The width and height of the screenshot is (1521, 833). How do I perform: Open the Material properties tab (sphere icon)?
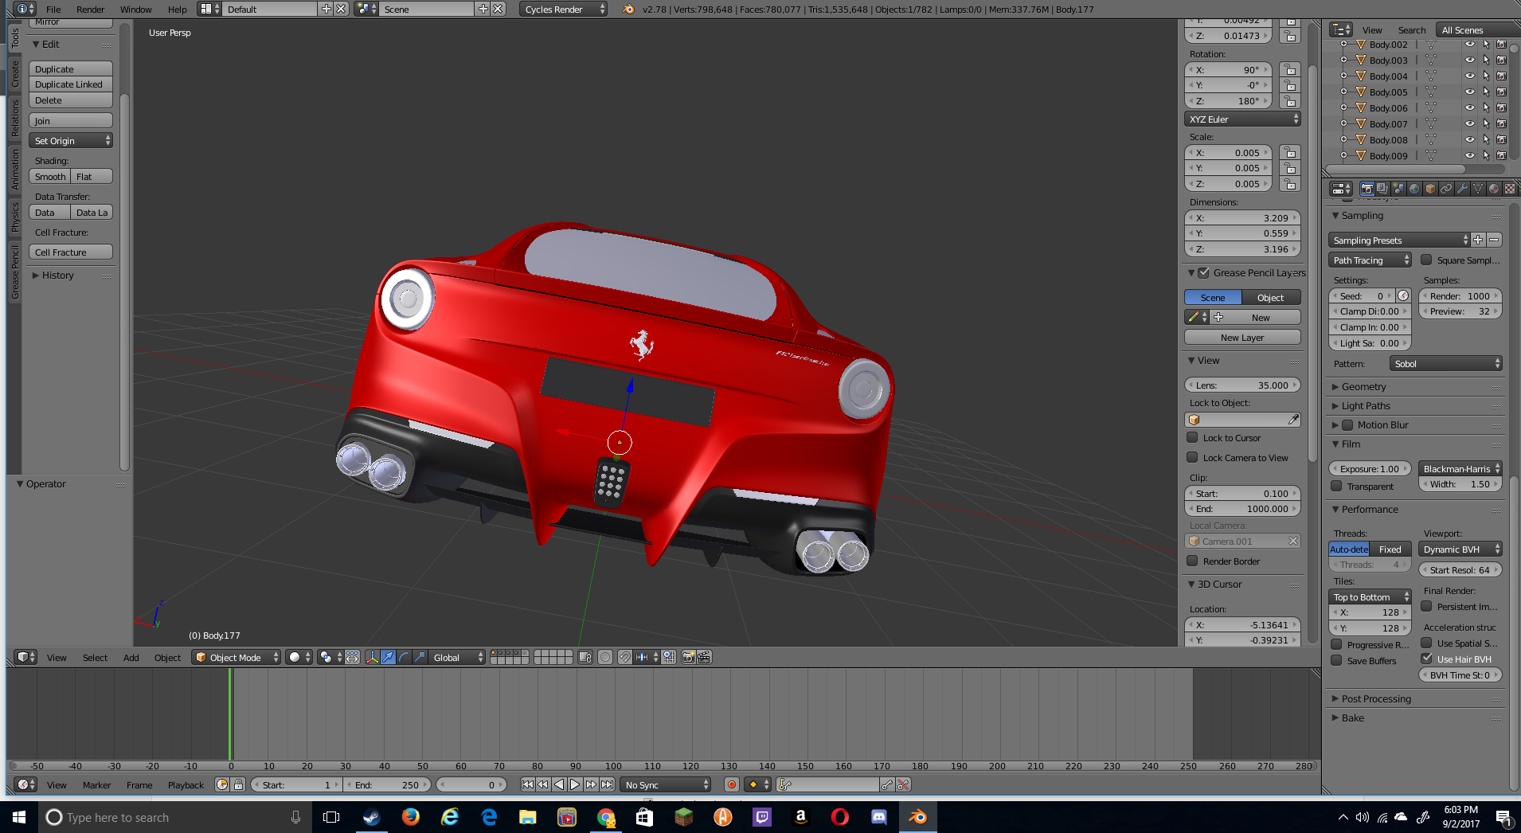coord(1494,189)
